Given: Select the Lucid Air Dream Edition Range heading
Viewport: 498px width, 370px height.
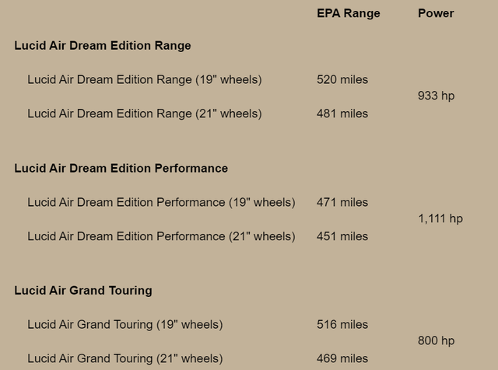Looking at the screenshot, I should [102, 46].
